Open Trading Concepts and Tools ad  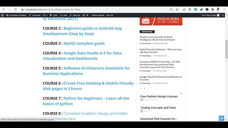pyautogui.click(x=158, y=108)
